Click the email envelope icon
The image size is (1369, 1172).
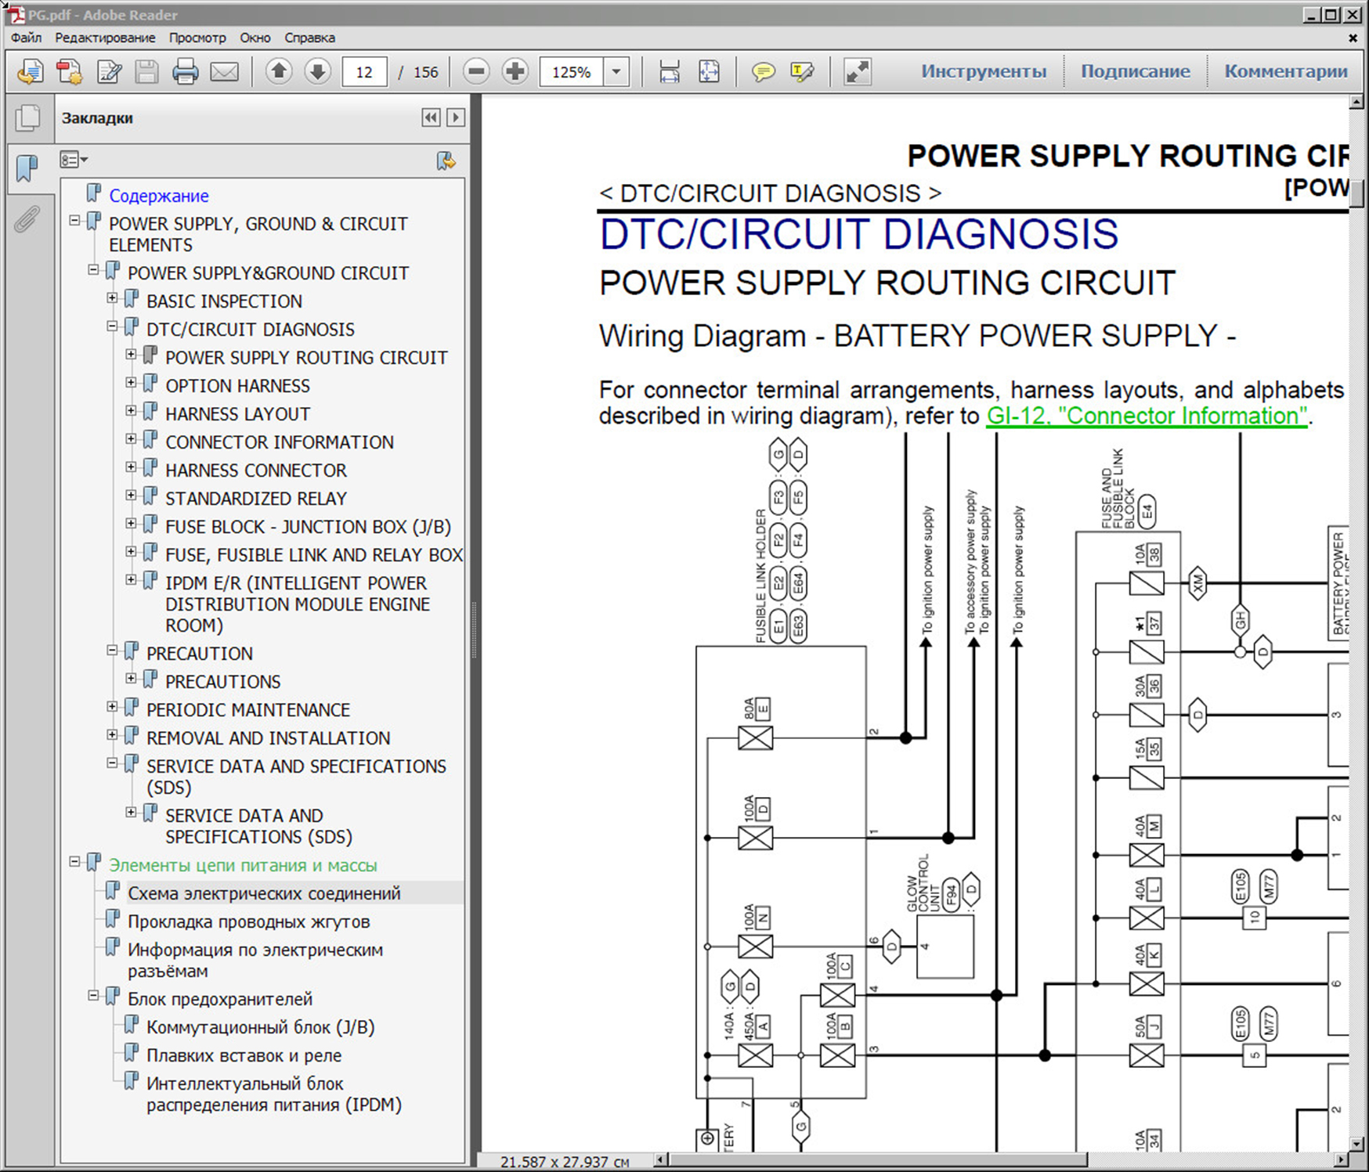tap(225, 72)
